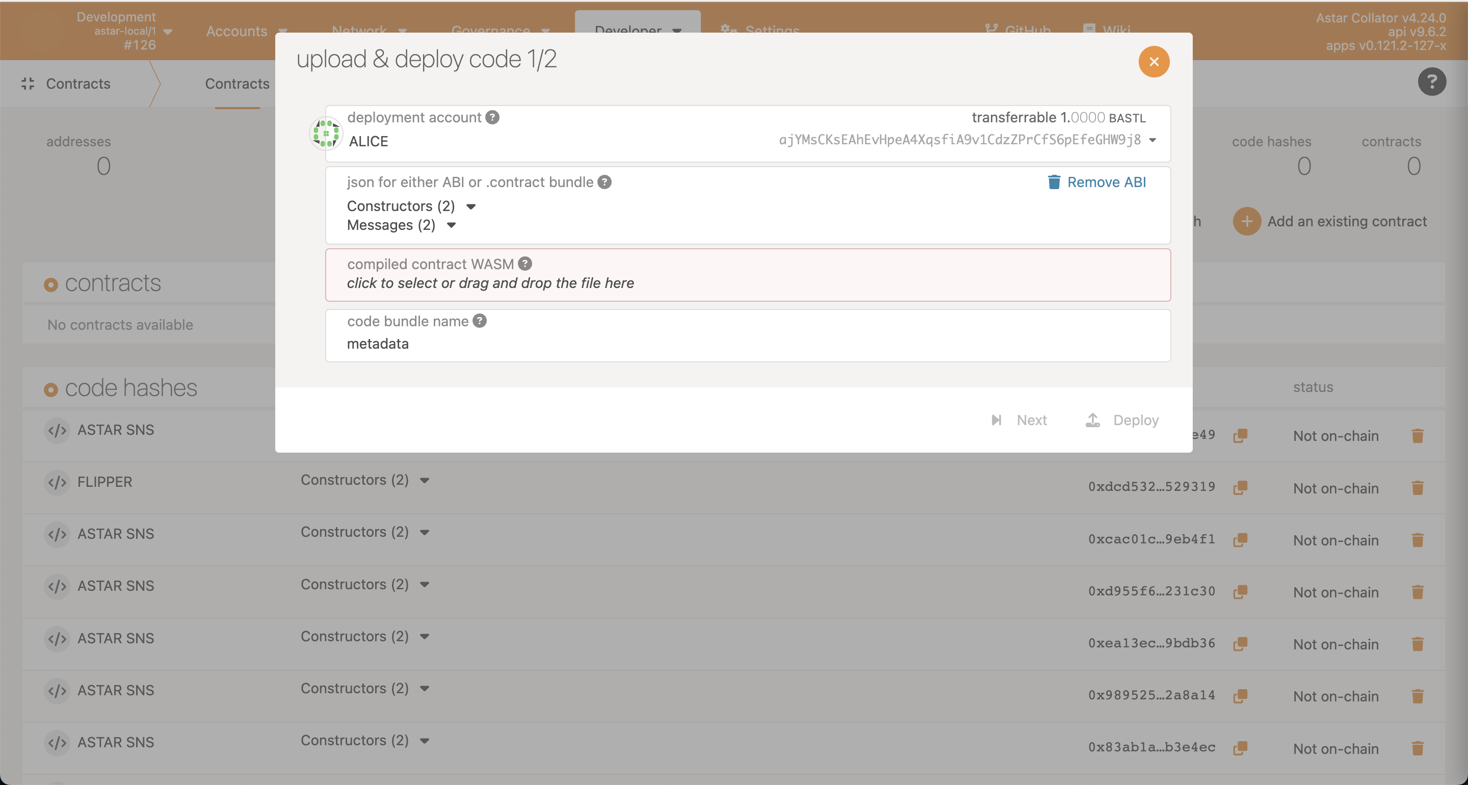
Task: Expand Constructors (2) for hash 0xd955f6…231c30
Action: point(365,584)
